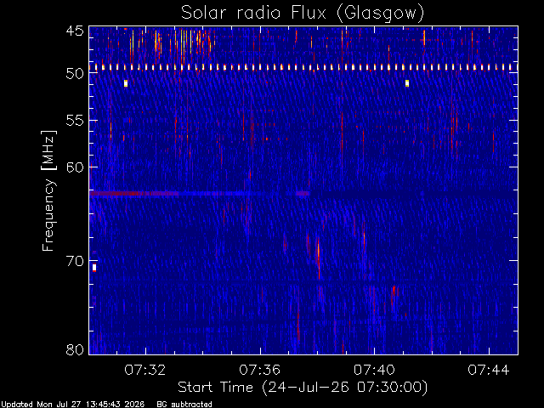Viewport: 544px width, 408px height.
Task: Click the Updated timestamp text
Action: click(x=72, y=405)
